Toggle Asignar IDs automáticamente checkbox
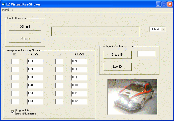The height and width of the screenshot is (121, 174). (x=13, y=112)
